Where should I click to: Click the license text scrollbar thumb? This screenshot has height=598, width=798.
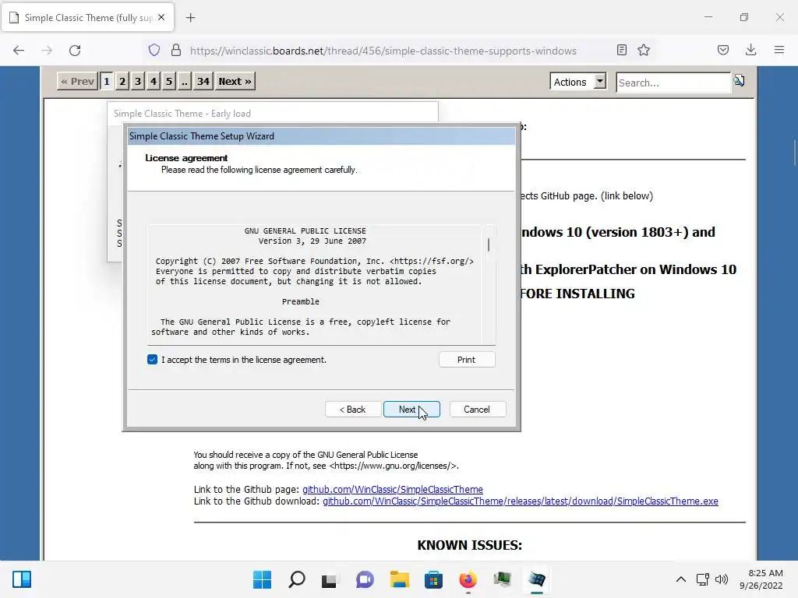(x=489, y=244)
